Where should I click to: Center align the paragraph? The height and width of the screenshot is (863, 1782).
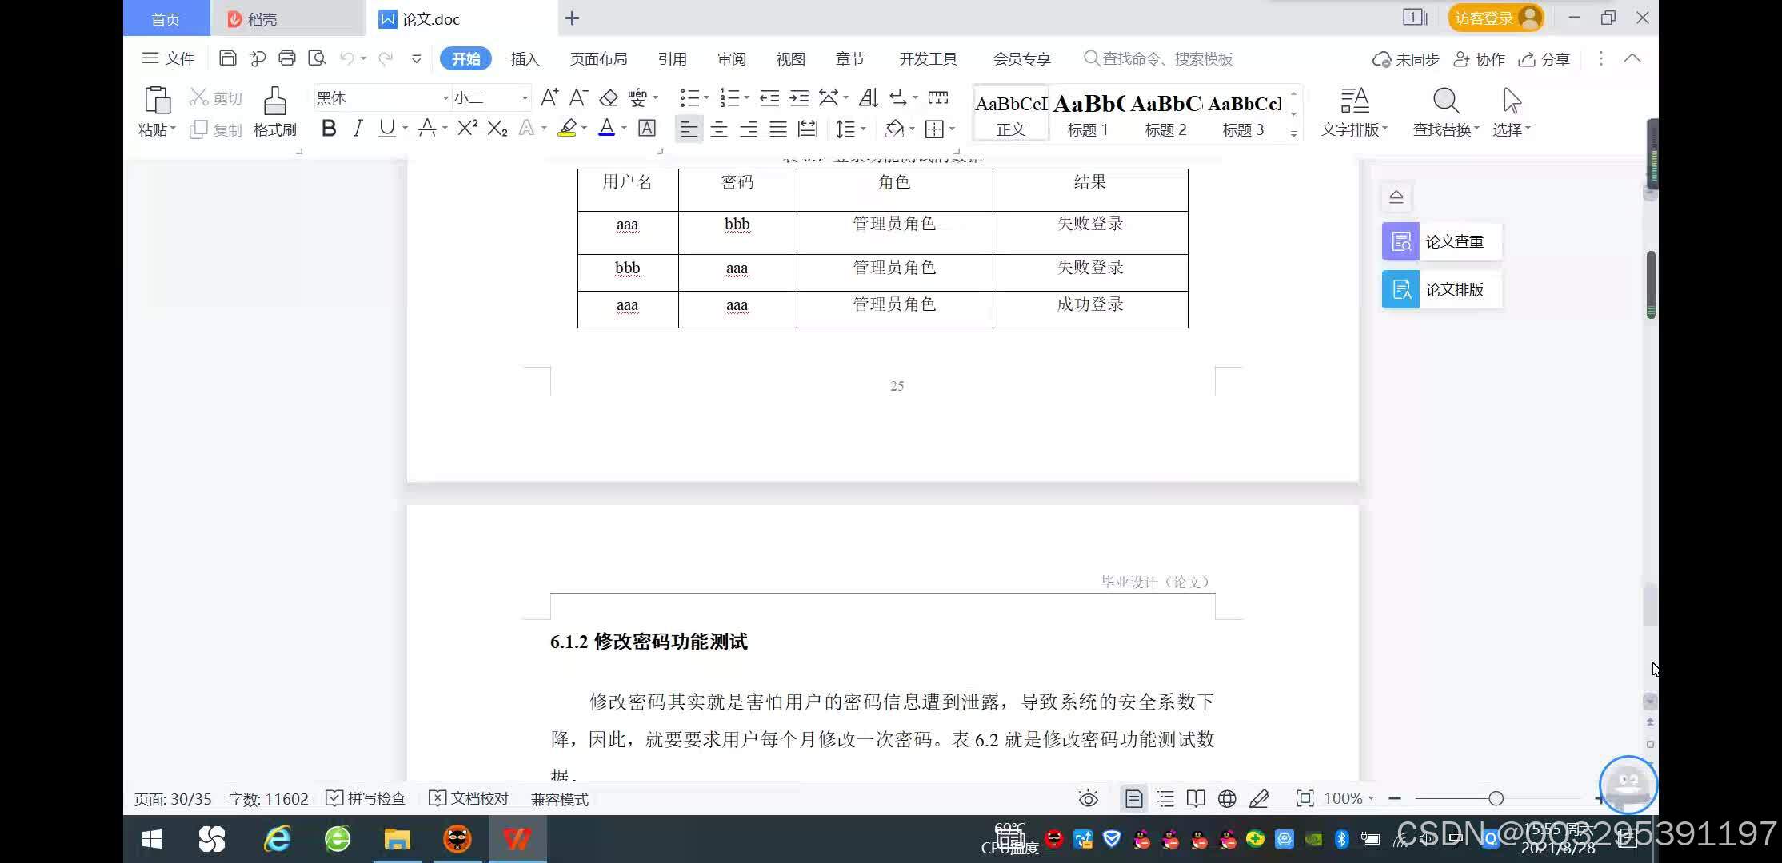coord(719,129)
